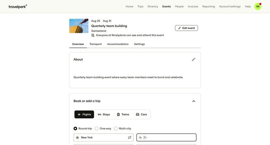The image size is (270, 145).
Task: Click the swap origin and destination arrows
Action: click(130, 138)
